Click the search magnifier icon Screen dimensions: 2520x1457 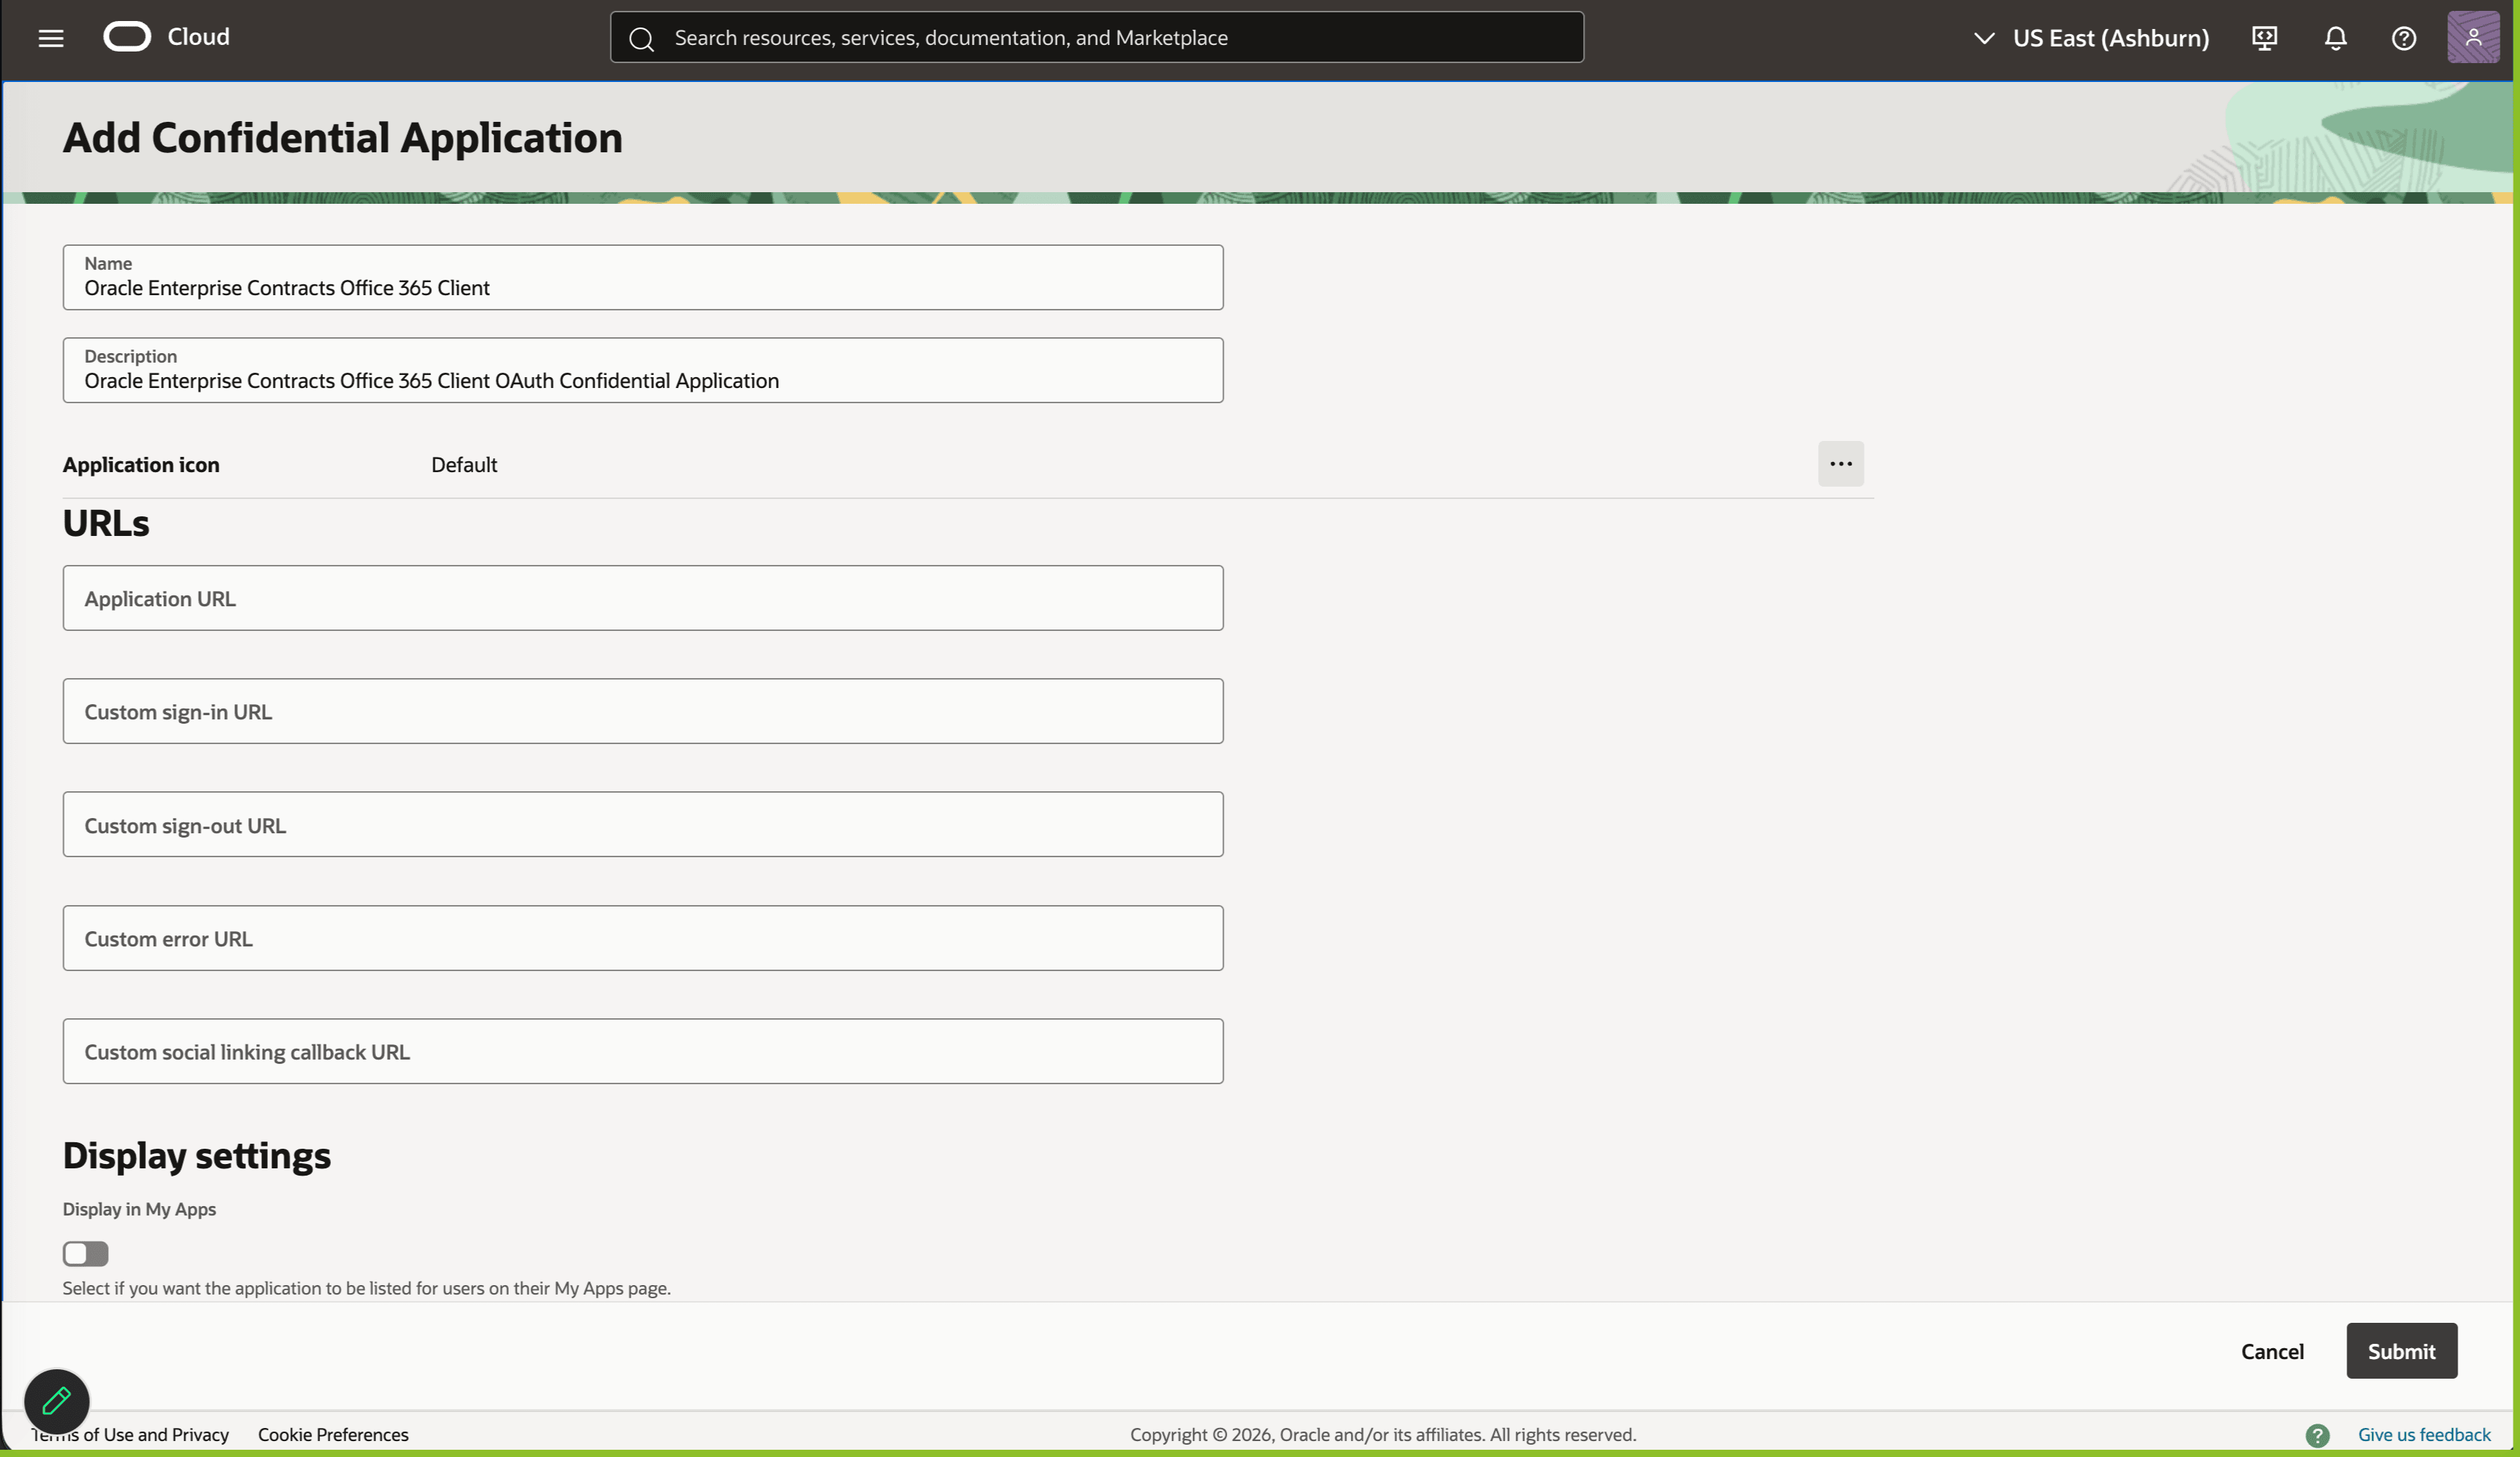point(641,38)
